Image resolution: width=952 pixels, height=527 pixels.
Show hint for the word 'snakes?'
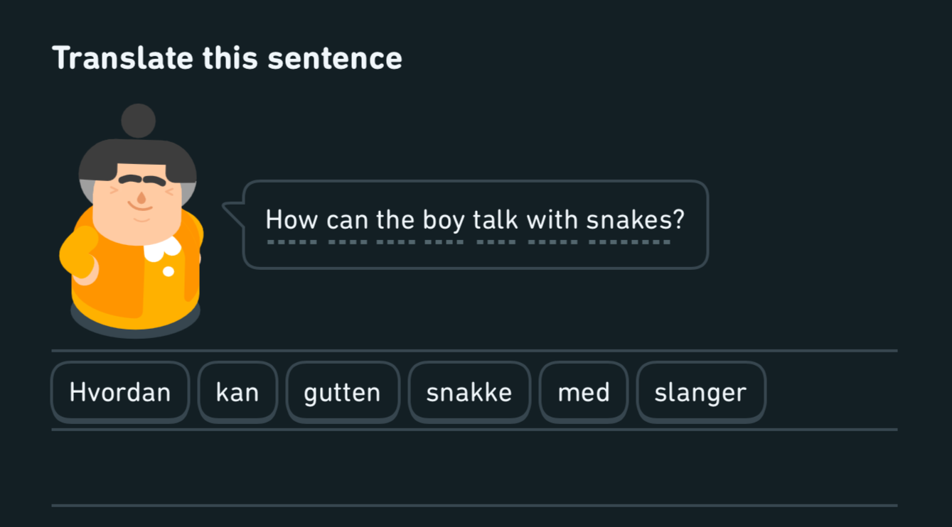click(635, 220)
